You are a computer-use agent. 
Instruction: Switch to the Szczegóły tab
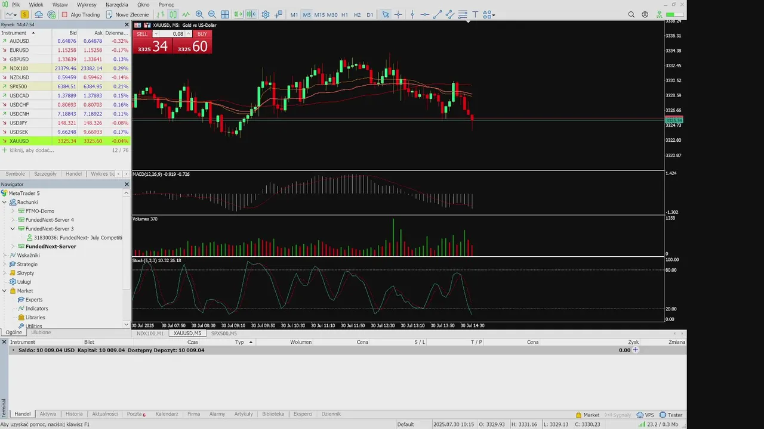point(45,174)
